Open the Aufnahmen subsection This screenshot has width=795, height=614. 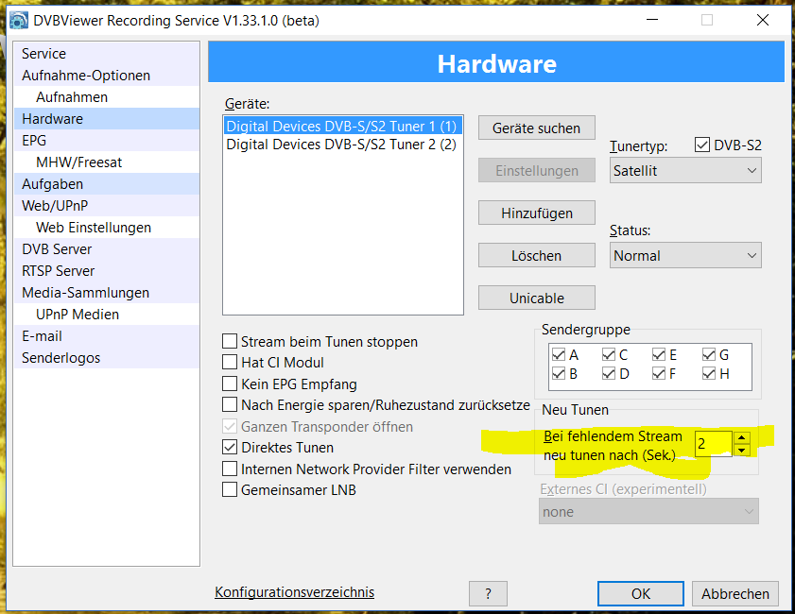(107, 96)
